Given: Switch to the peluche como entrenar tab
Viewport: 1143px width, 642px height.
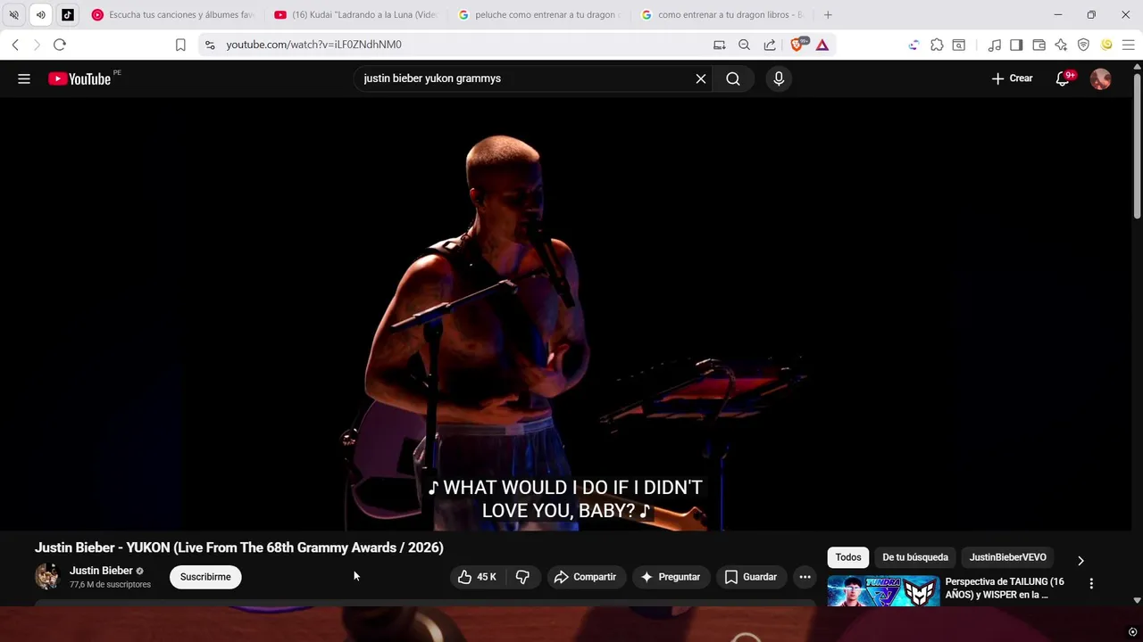Looking at the screenshot, I should tap(538, 14).
